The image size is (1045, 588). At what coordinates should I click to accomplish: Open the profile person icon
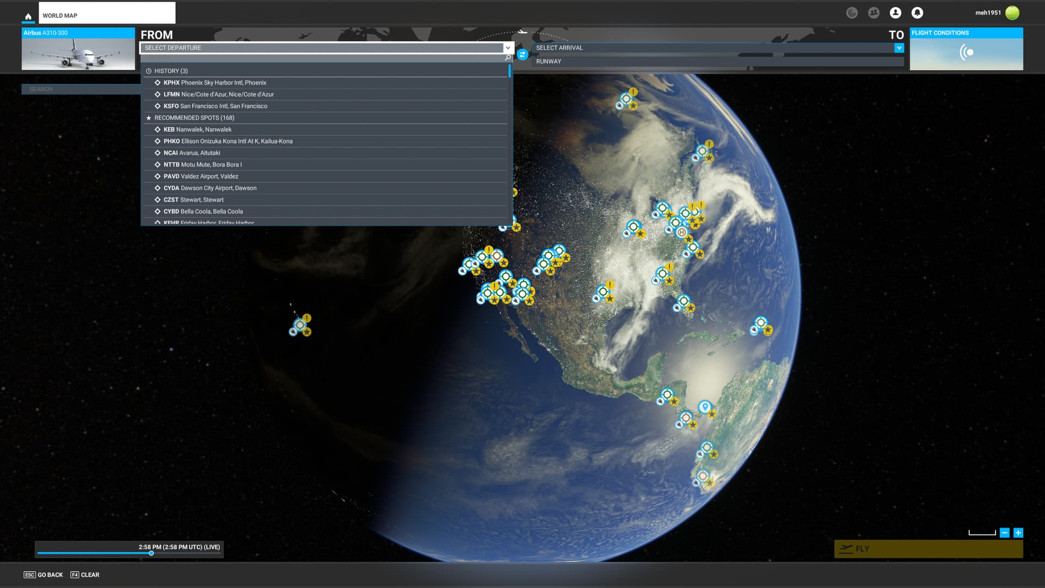point(895,13)
